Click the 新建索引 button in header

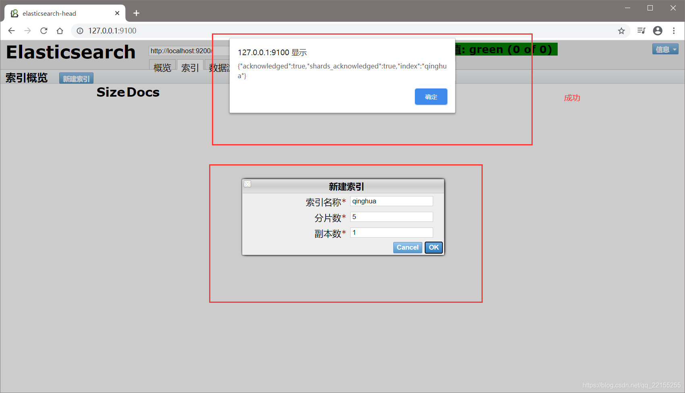tap(76, 79)
